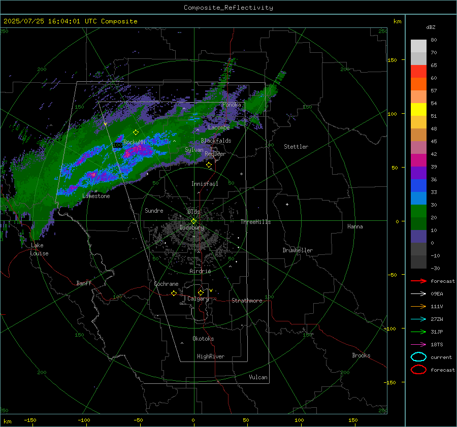This screenshot has width=457, height=427.
Task: Click the red forecast ellipse legend icon
Action: pos(418,370)
